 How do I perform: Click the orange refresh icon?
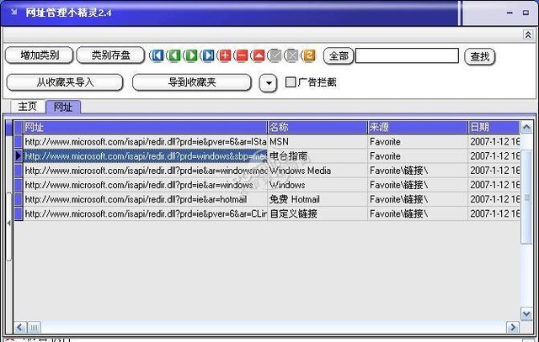[308, 56]
